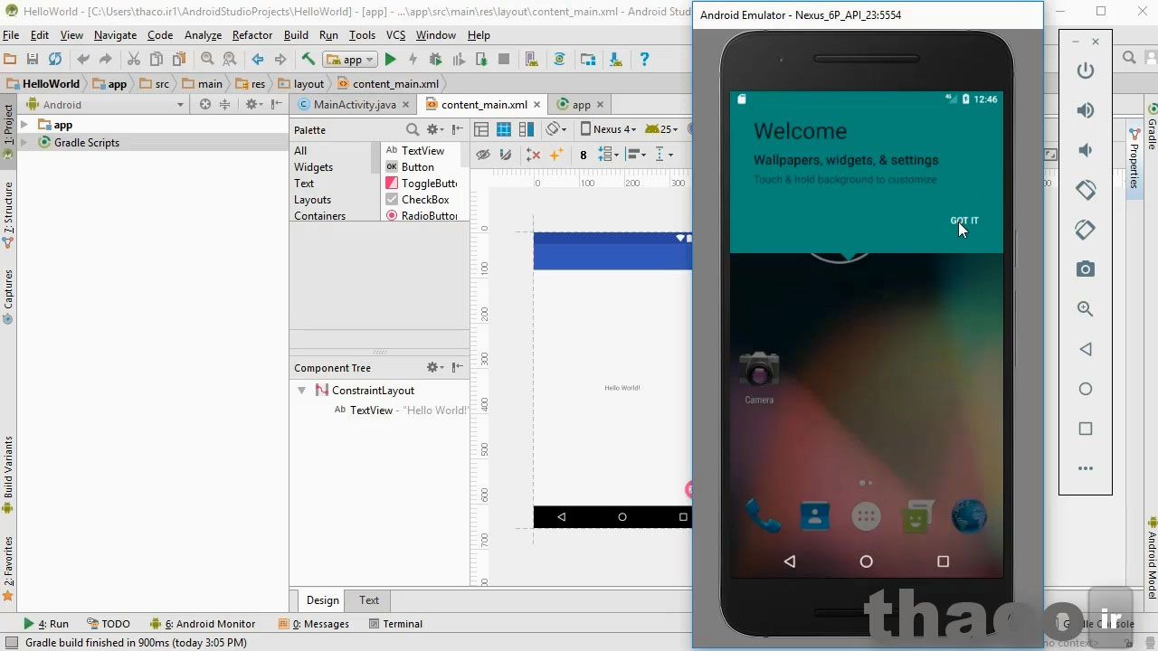Switch to the Text editor tab
The width and height of the screenshot is (1158, 651).
(x=369, y=600)
